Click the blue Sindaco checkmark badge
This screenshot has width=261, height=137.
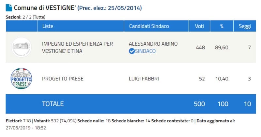(x=132, y=51)
